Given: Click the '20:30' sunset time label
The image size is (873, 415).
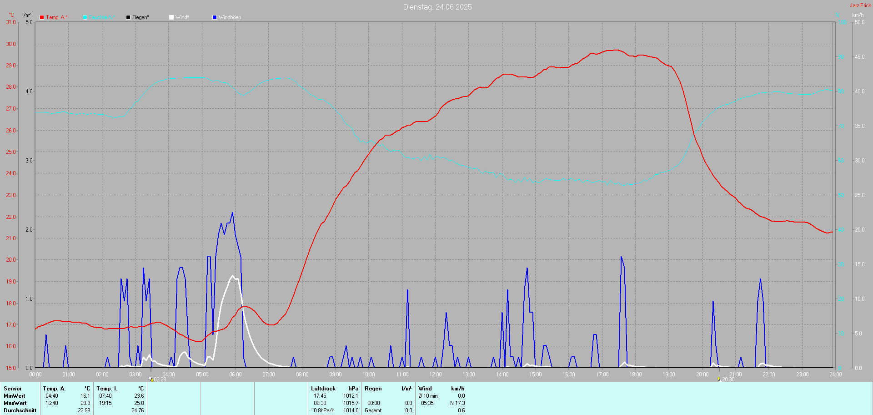Looking at the screenshot, I should 728,380.
